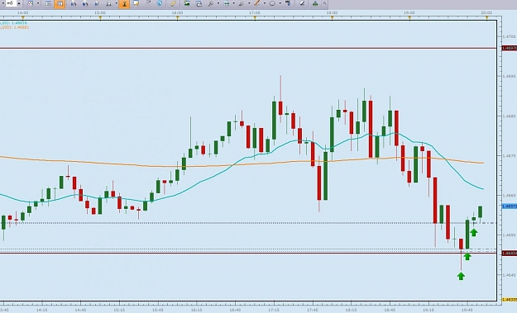Viewport: 517px width, 313px height.
Task: Click the blue globe icon
Action: pos(160,3)
